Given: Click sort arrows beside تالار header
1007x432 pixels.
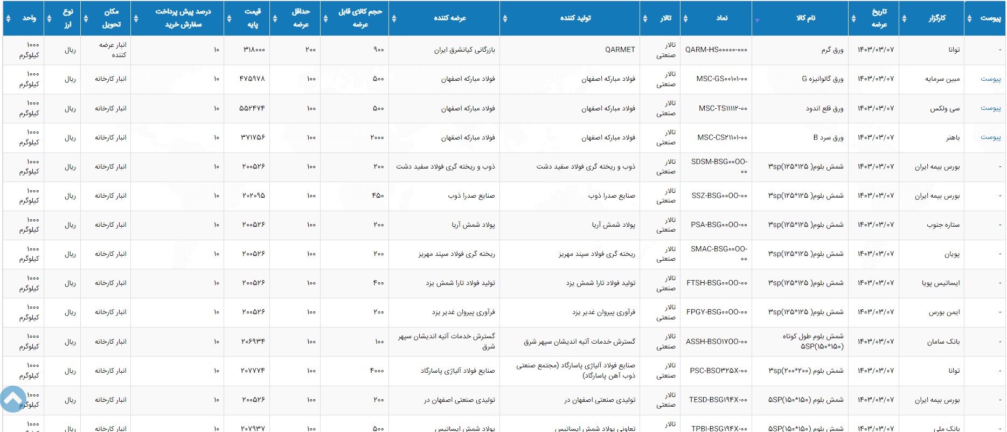Looking at the screenshot, I should [x=645, y=18].
